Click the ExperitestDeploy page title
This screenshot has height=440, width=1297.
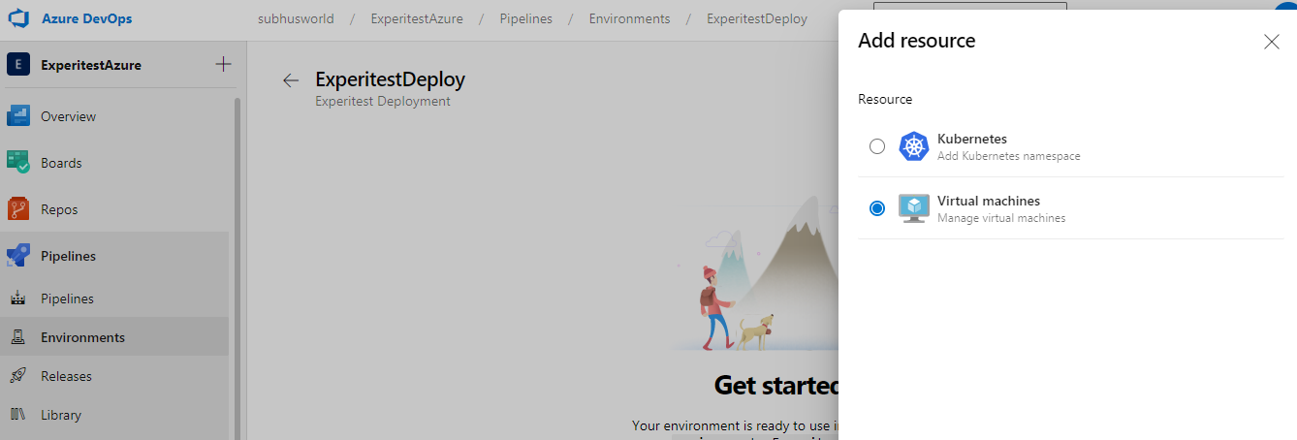point(390,79)
